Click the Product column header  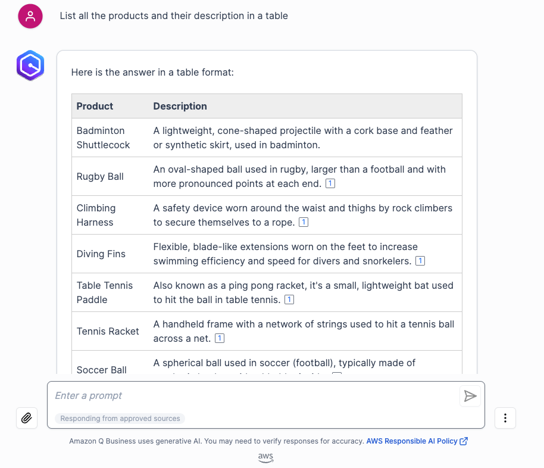pyautogui.click(x=95, y=106)
